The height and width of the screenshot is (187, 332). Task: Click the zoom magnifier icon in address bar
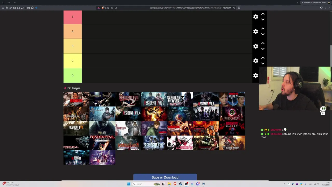[112, 8]
